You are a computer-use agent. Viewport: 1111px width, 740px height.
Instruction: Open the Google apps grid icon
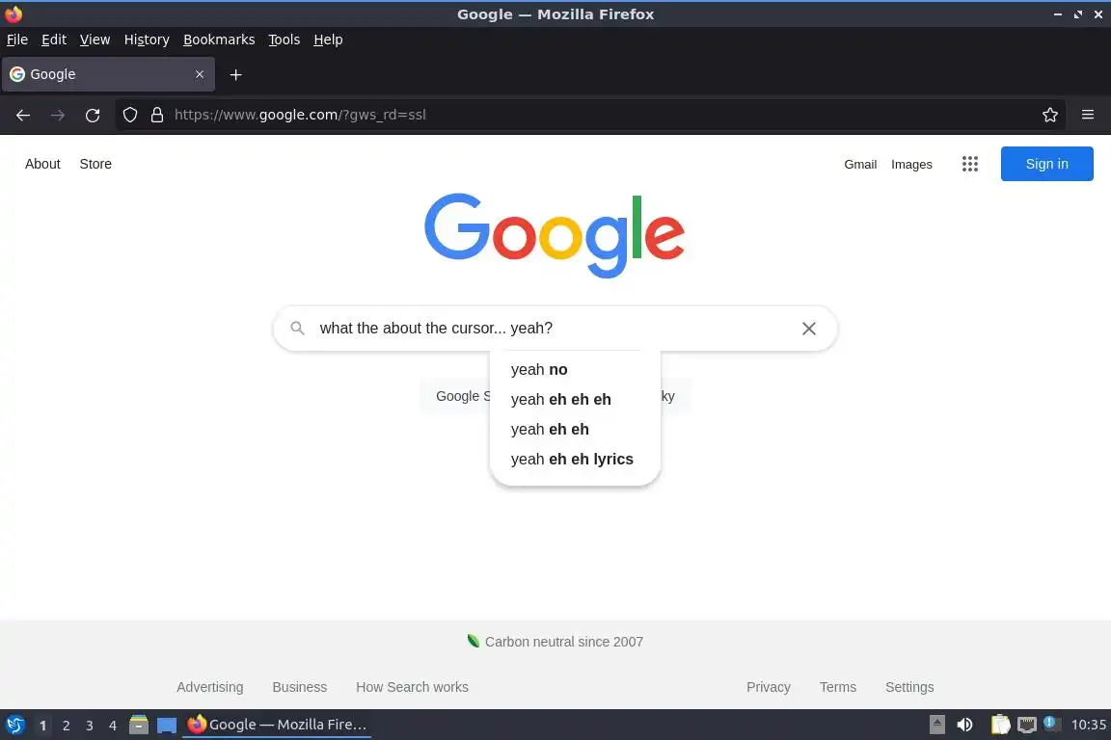pos(970,165)
